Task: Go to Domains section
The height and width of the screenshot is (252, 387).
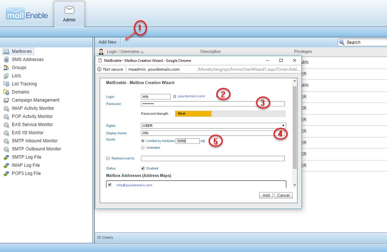Action: coord(20,92)
